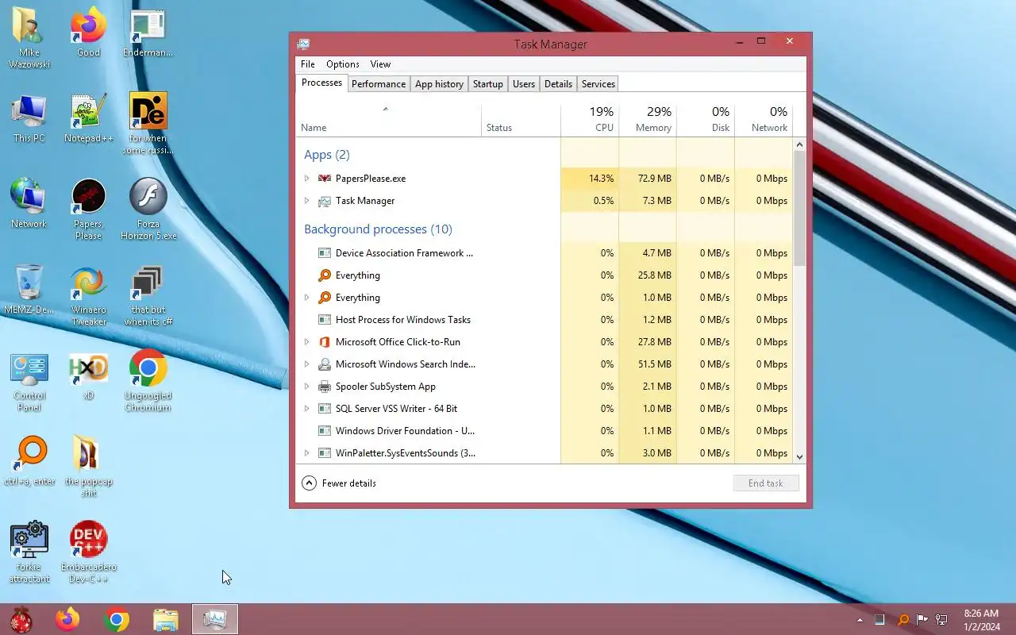
Task: Expand Microsoft Windows Search Indexer row
Action: pos(306,364)
